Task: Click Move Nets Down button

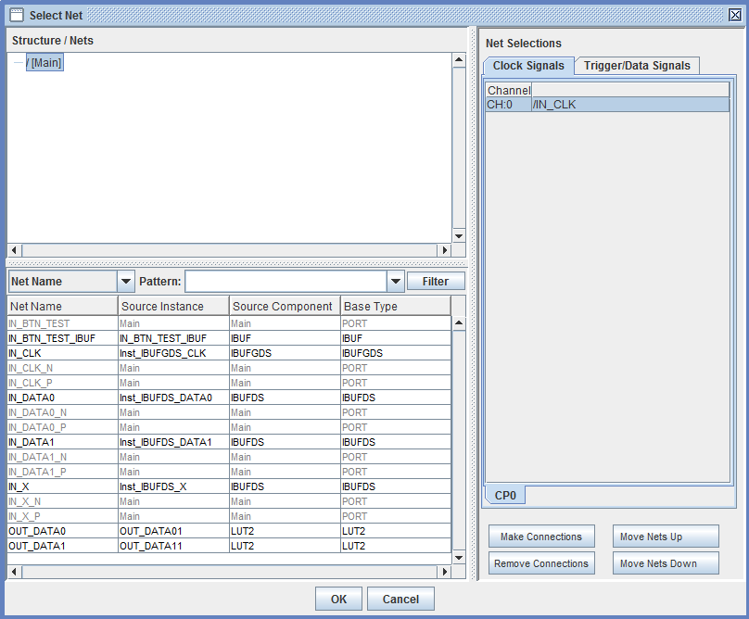Action: tap(666, 563)
